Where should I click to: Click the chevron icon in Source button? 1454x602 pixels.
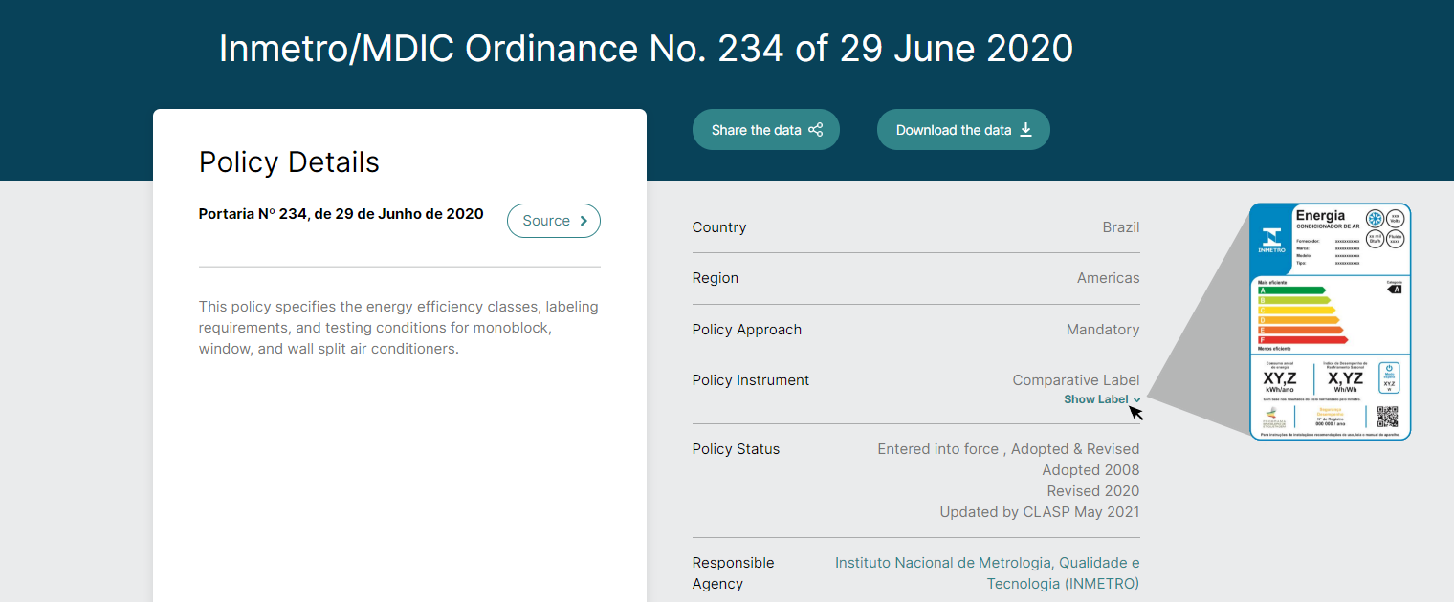(584, 221)
